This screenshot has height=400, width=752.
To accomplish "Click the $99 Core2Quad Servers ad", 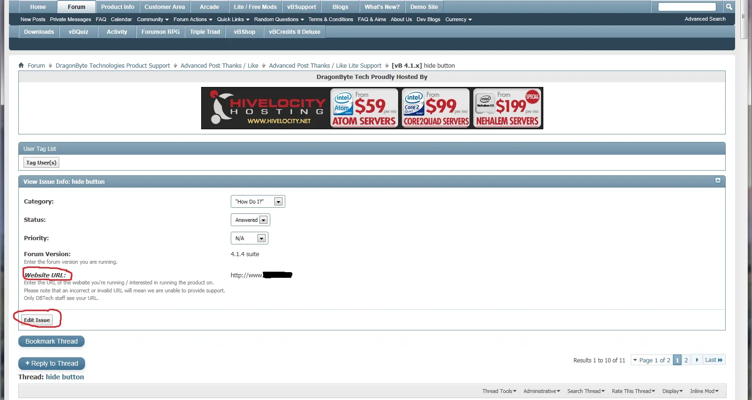I will point(436,108).
